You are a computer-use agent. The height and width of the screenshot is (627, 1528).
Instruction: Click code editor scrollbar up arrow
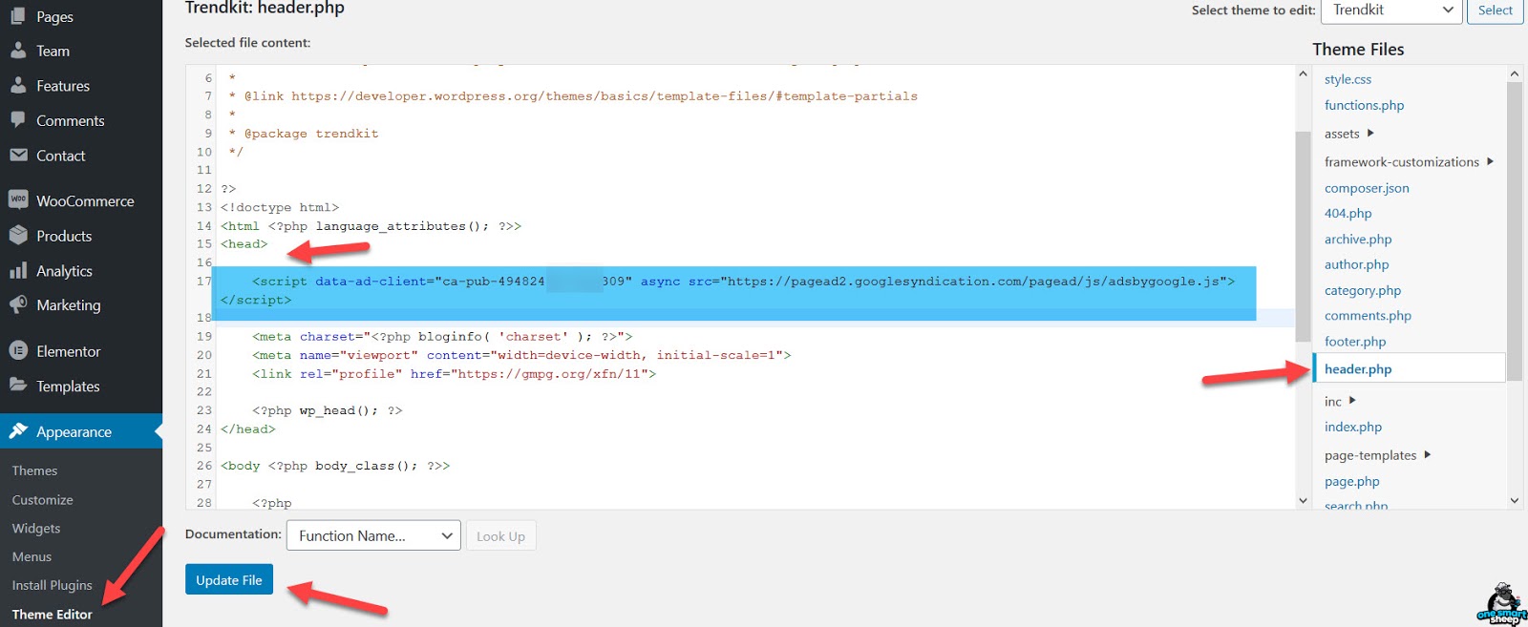[x=1303, y=73]
